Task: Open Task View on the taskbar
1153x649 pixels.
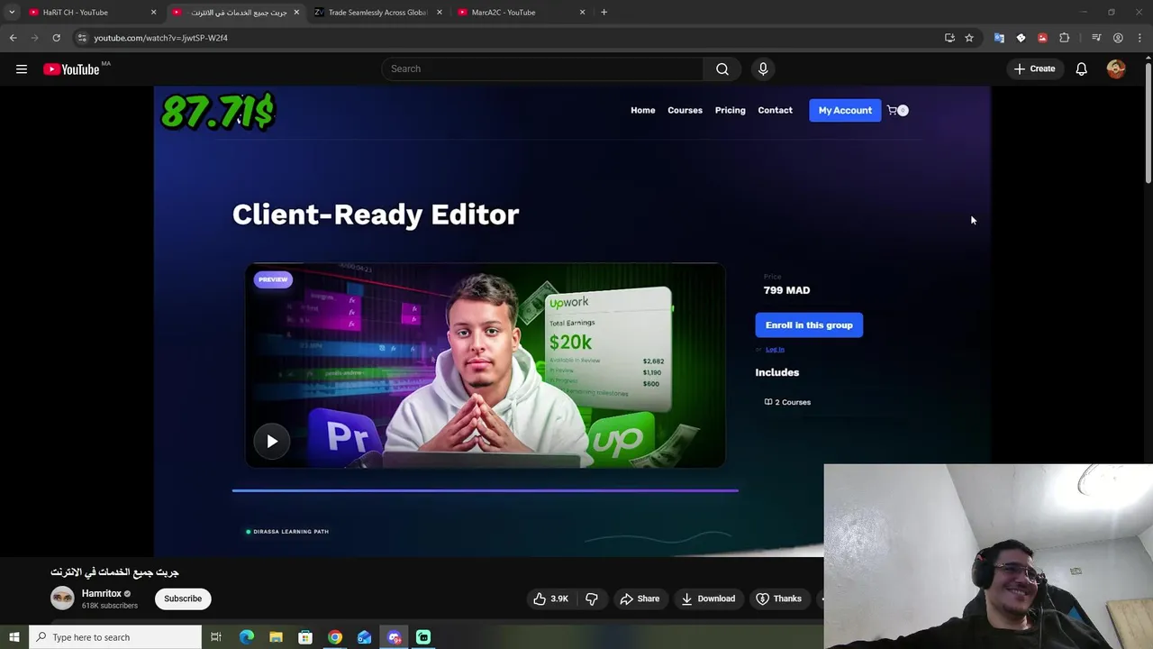Action: click(216, 637)
